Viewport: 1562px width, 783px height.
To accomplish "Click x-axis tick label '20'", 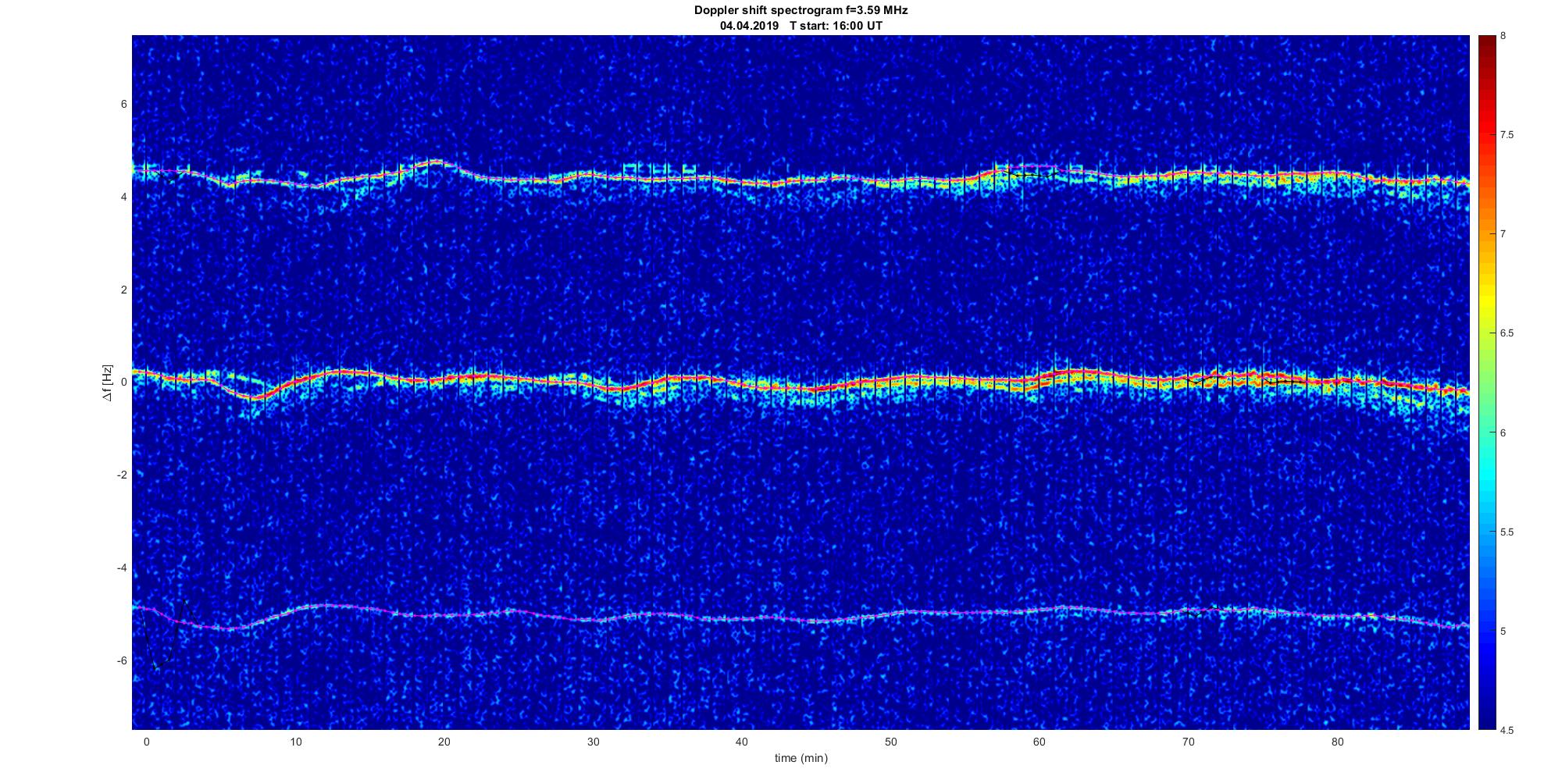I will pyautogui.click(x=444, y=742).
